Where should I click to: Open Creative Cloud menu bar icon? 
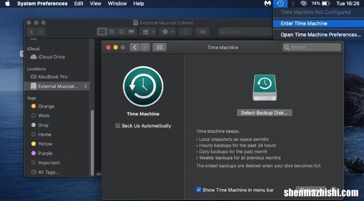(x=303, y=3)
